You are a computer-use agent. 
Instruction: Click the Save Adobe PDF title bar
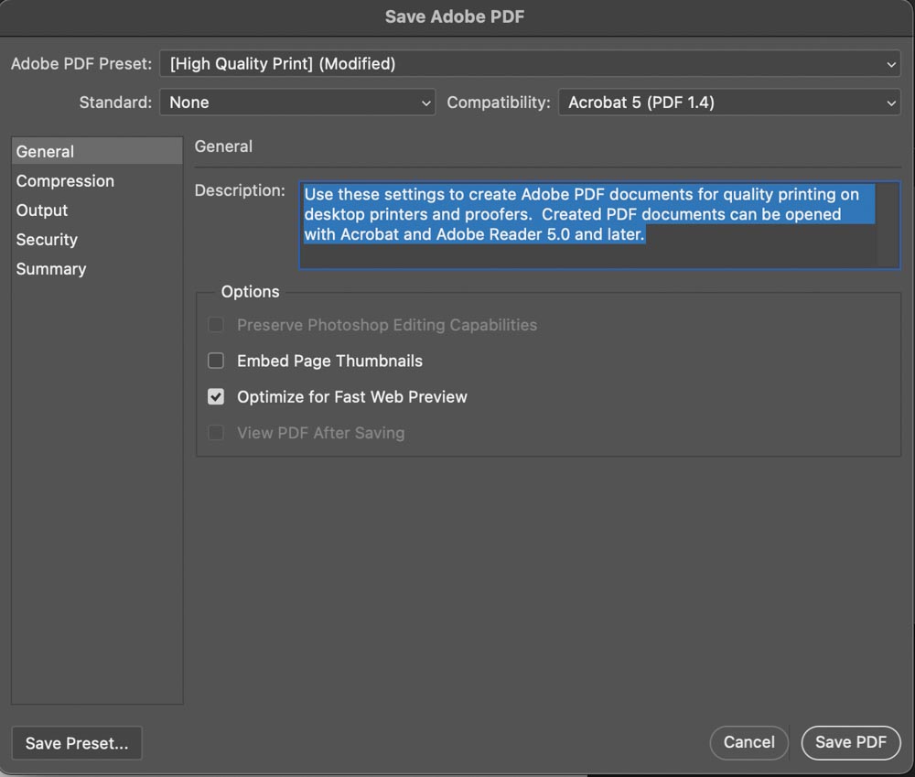pyautogui.click(x=455, y=16)
